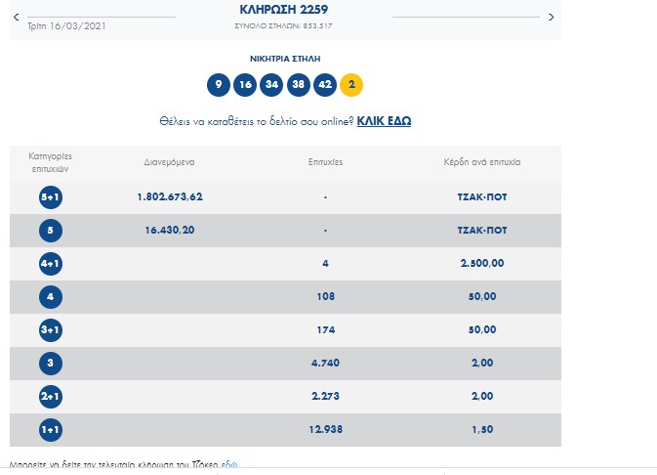
Task: Click the 5+1 category badge
Action: tap(51, 197)
